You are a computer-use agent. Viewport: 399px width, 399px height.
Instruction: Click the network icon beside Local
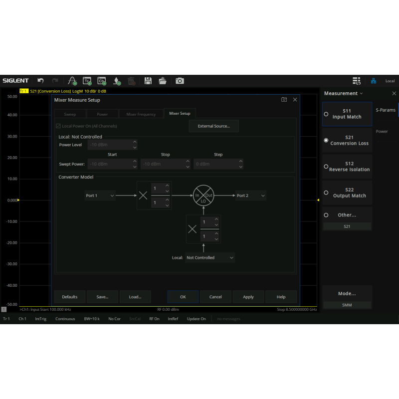coord(374,81)
